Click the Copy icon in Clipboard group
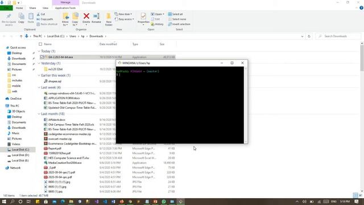The image size is (364, 205). point(22,17)
